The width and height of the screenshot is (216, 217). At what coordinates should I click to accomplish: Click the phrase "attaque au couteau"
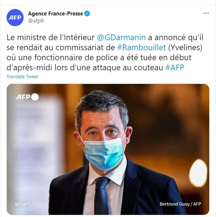coord(128,68)
